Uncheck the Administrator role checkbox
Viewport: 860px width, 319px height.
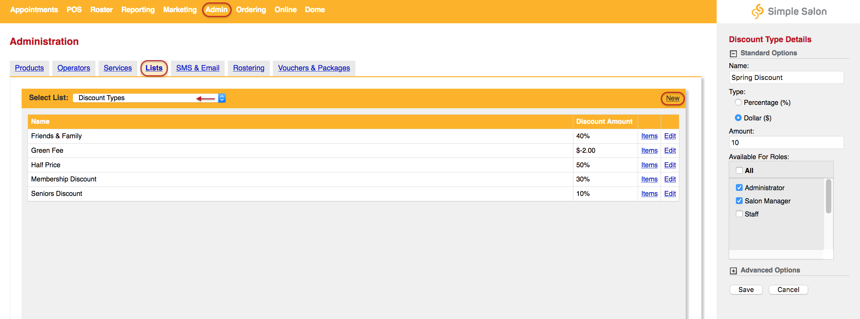[x=739, y=187]
